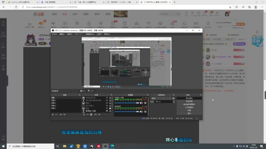Move scene up in Scenes panel
The image size is (266, 149).
pyautogui.click(x=61, y=115)
